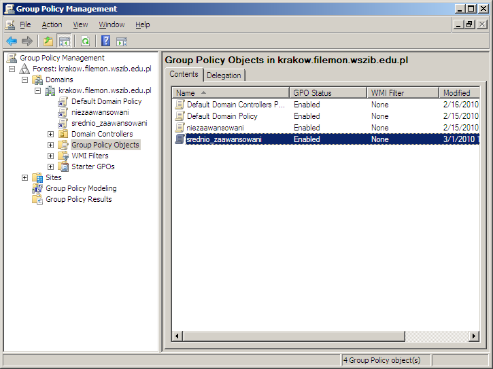
Task: Click the Group Policy Management root icon in tree
Action: [12, 58]
